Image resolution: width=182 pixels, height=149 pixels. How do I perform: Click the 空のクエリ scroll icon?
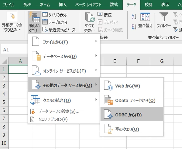(108, 129)
